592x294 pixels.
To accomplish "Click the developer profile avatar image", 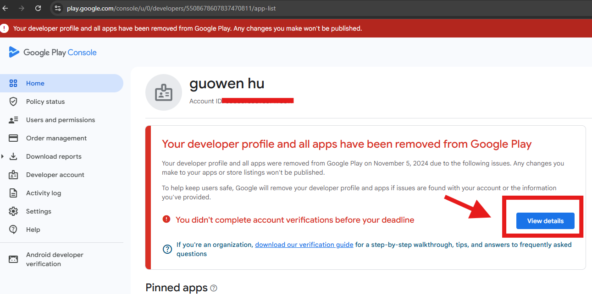I will pos(164,93).
